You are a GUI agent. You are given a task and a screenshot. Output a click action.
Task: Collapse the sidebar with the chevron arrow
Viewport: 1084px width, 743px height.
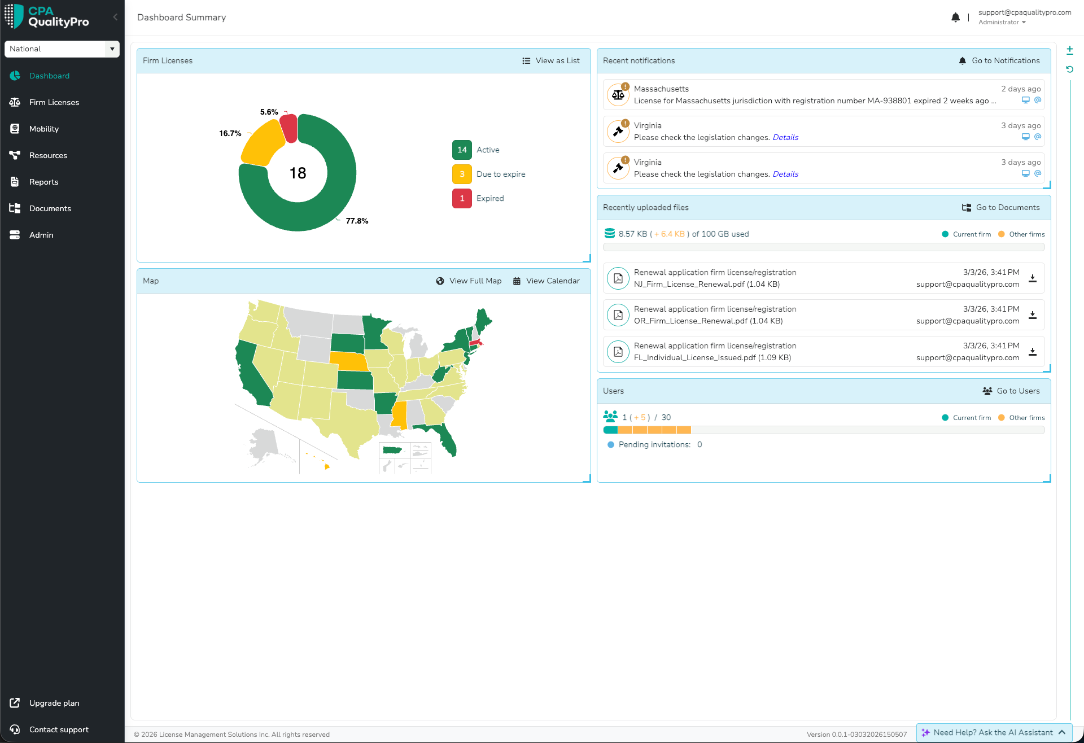[115, 17]
